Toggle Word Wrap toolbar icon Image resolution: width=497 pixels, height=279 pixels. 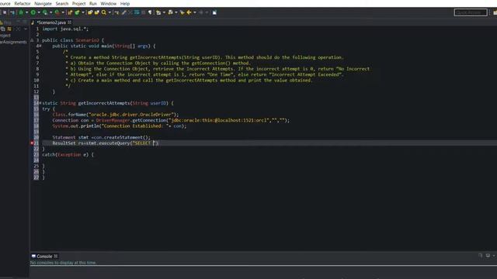[x=137, y=12]
